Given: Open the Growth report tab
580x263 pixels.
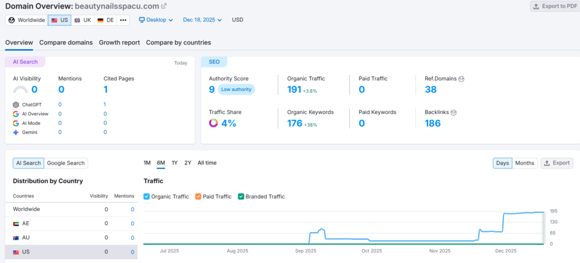Looking at the screenshot, I should (x=119, y=42).
